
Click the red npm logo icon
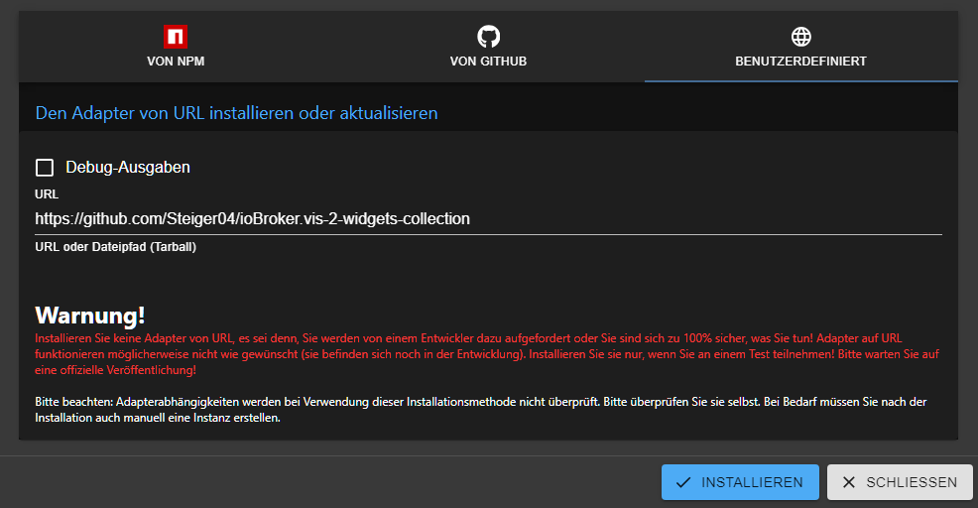(176, 37)
